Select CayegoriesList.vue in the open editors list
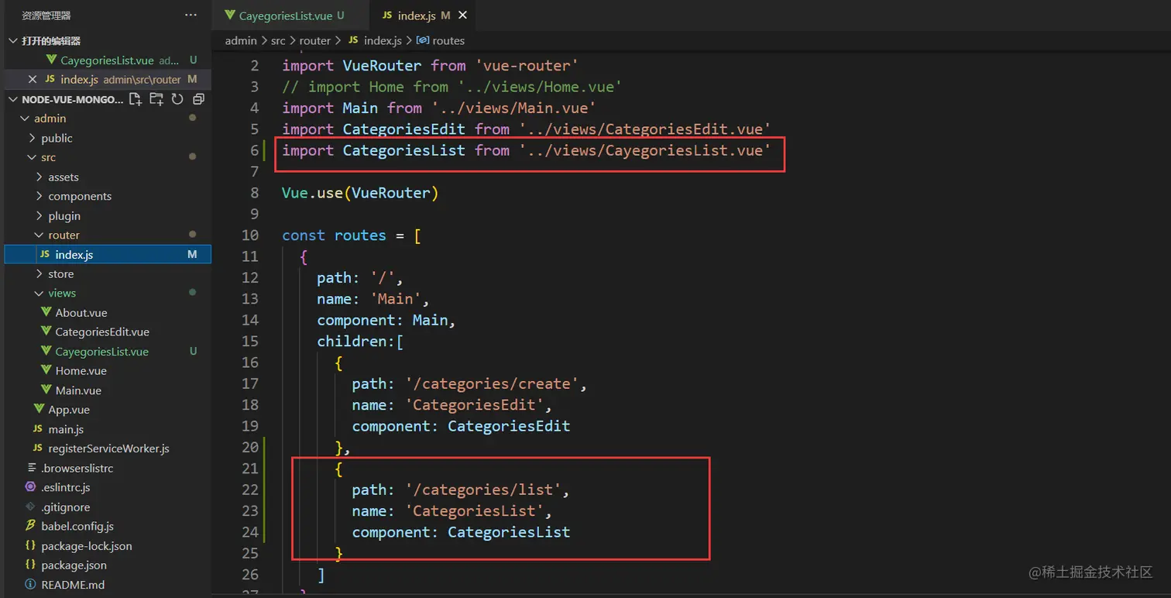The height and width of the screenshot is (598, 1171). tap(108, 60)
